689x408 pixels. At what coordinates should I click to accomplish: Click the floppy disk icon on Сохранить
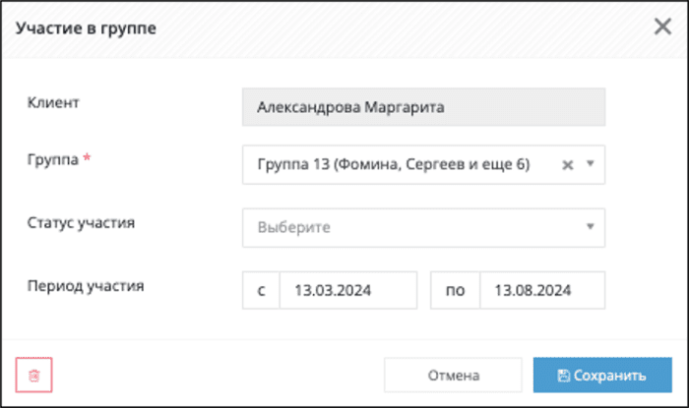pos(563,376)
